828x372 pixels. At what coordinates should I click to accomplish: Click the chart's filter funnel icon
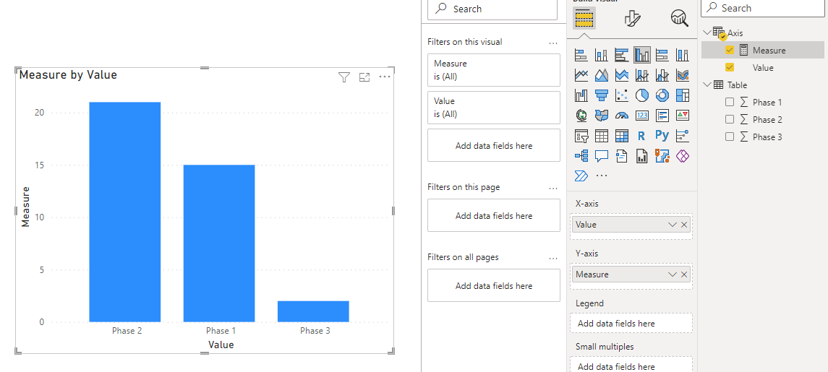[343, 78]
